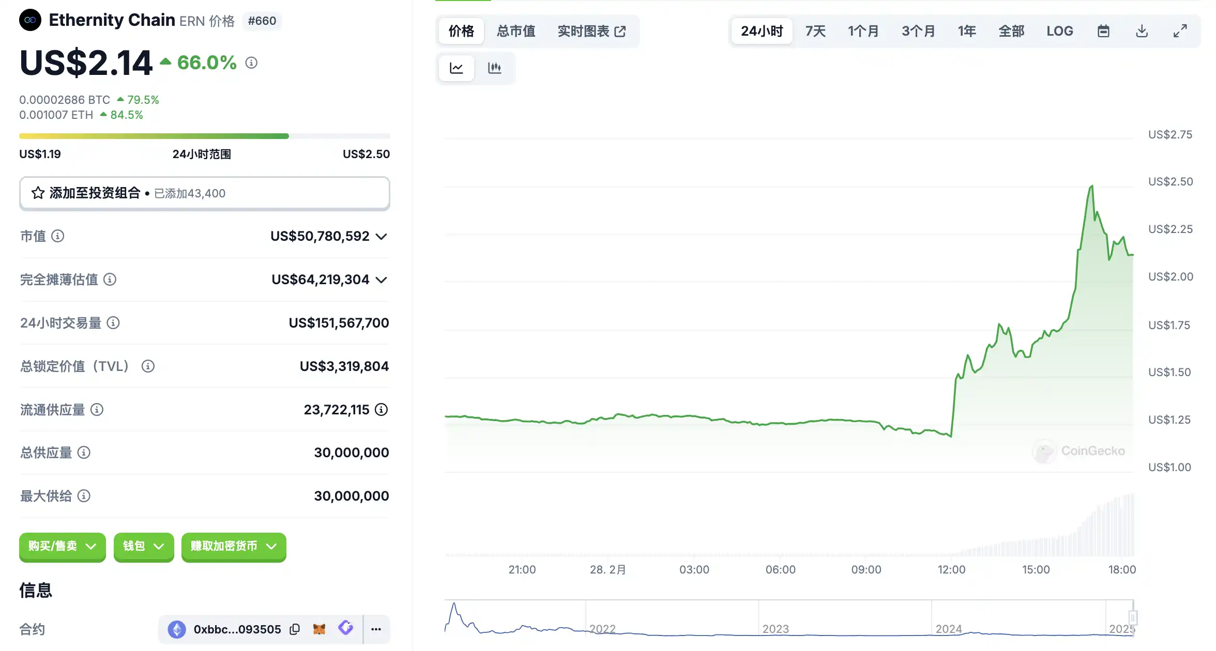This screenshot has width=1216, height=651.
Task: Open the 购买/售卖 dropdown
Action: [x=63, y=546]
